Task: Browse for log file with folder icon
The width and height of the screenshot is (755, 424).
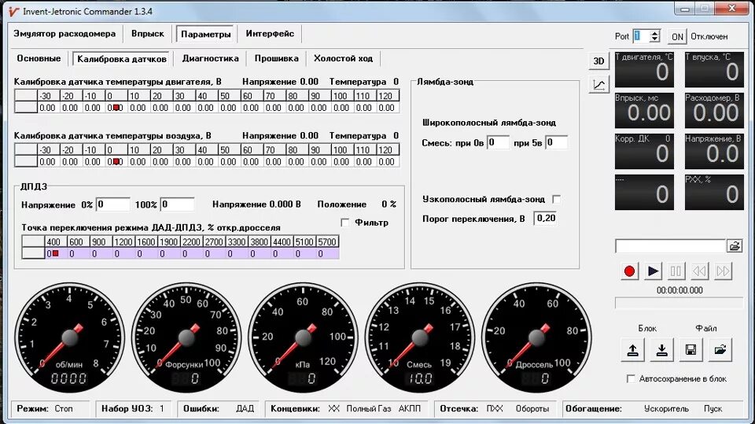Action: [735, 245]
